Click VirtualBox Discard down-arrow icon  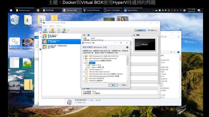(x=59, y=30)
